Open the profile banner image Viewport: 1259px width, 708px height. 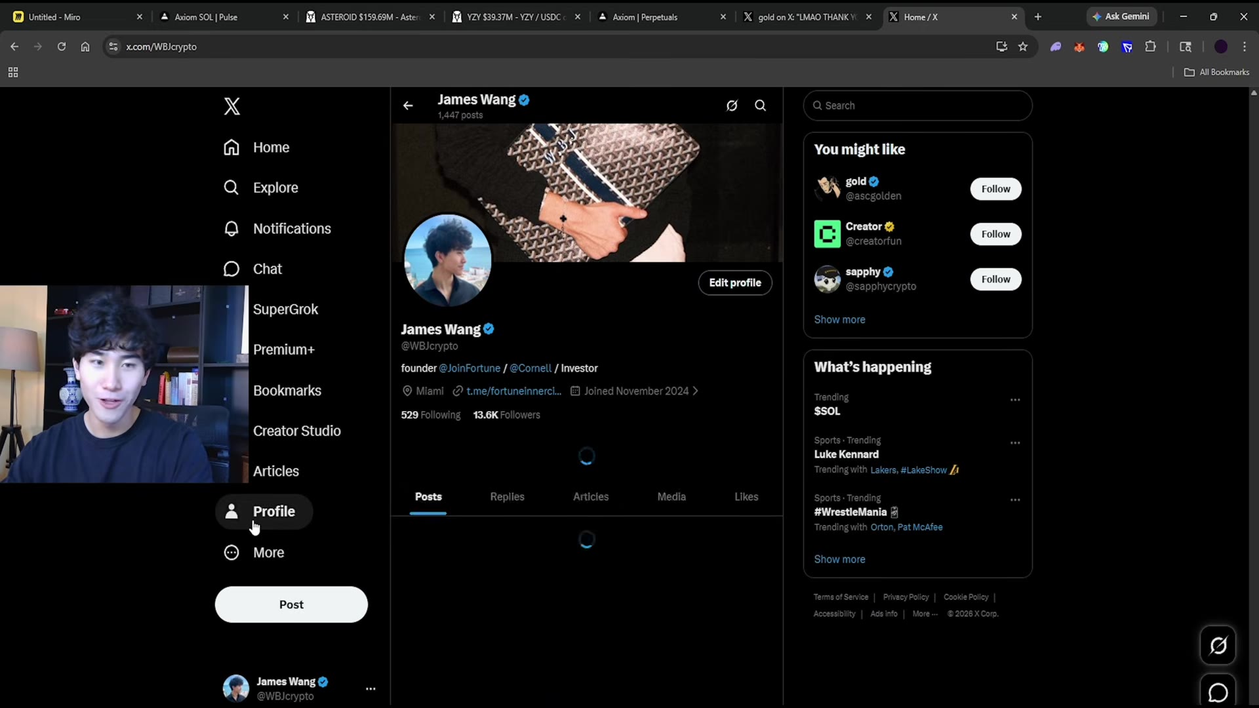(x=587, y=193)
